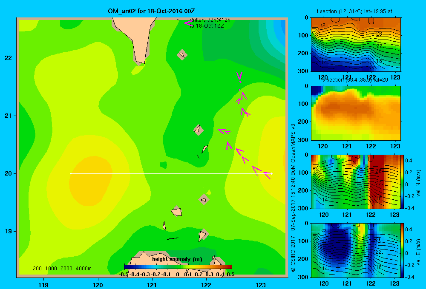Click longitude label 121 under the main map
This screenshot has width=426, height=289.
[x=152, y=285]
